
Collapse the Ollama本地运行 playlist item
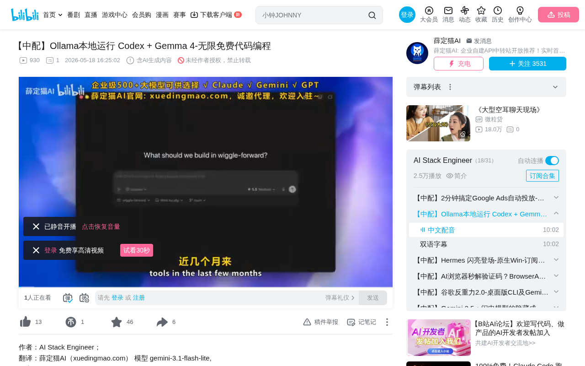(x=556, y=213)
